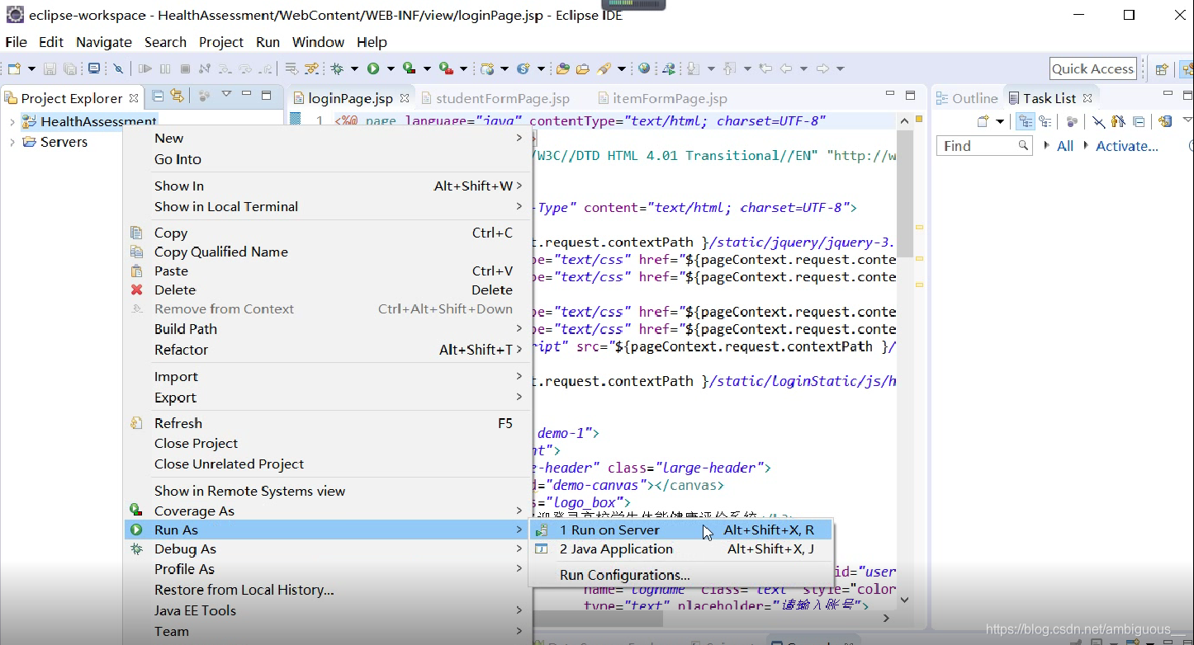Open the Window menu in the menu bar
The width and height of the screenshot is (1194, 645).
coord(318,42)
